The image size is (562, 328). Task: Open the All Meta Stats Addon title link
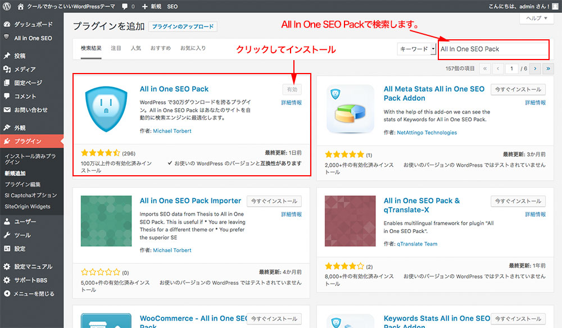point(434,93)
